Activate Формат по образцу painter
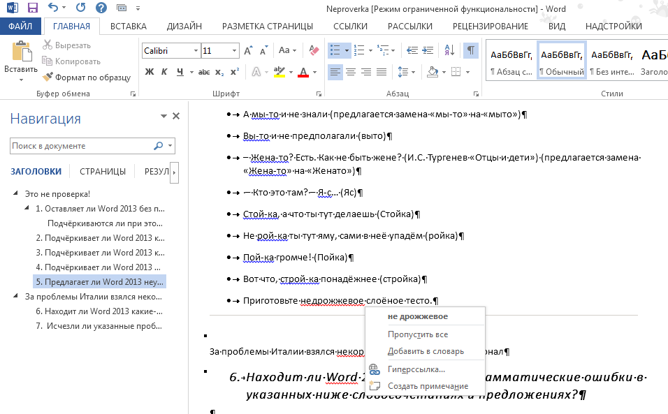Image resolution: width=668 pixels, height=414 pixels. coord(87,77)
